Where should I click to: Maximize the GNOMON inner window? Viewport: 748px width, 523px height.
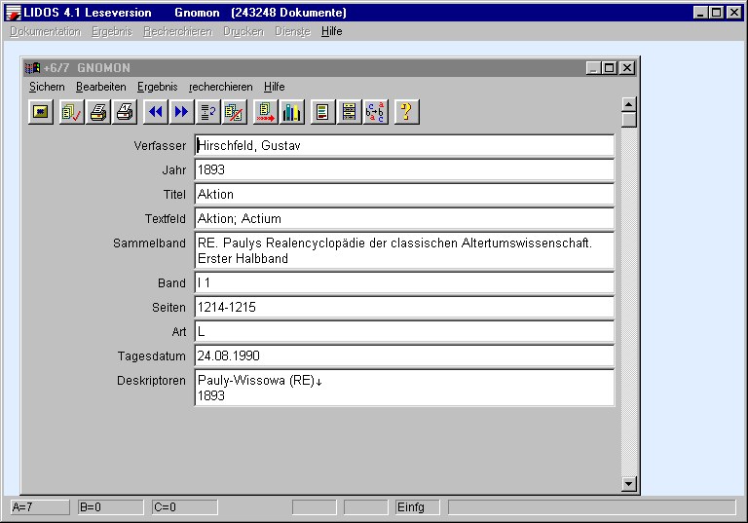(x=609, y=68)
